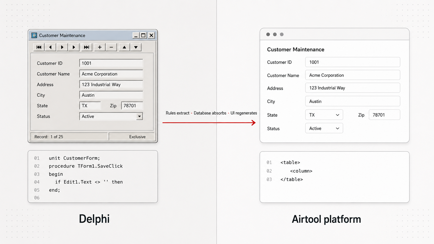The height and width of the screenshot is (244, 434).
Task: Click the Zip field in Delphi form
Action: coord(132,106)
